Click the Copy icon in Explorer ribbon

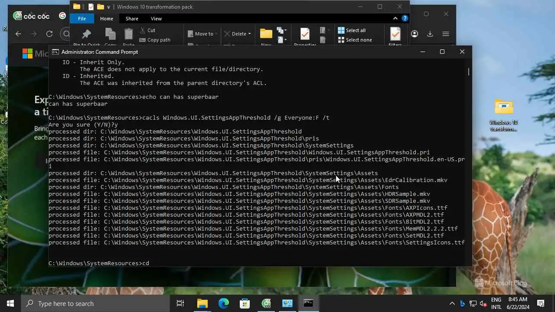pos(111,34)
